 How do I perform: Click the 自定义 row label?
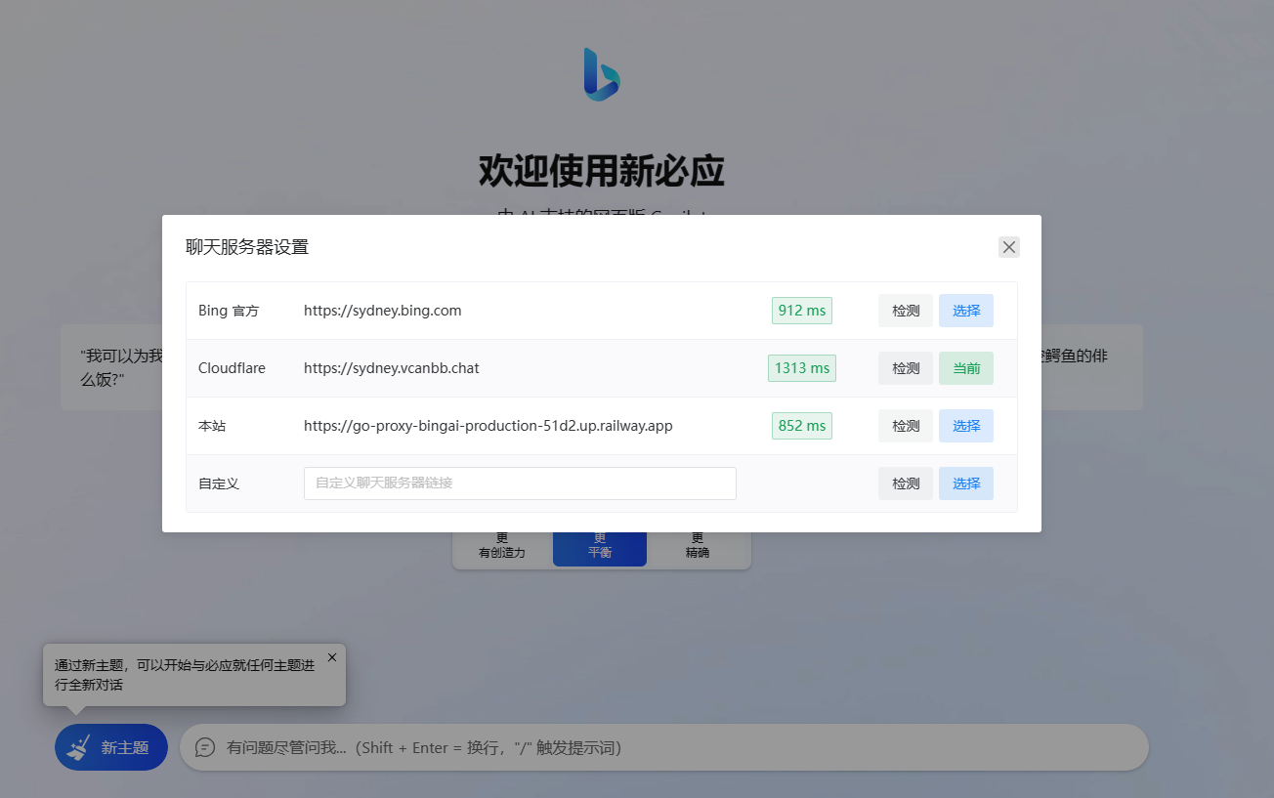(219, 483)
